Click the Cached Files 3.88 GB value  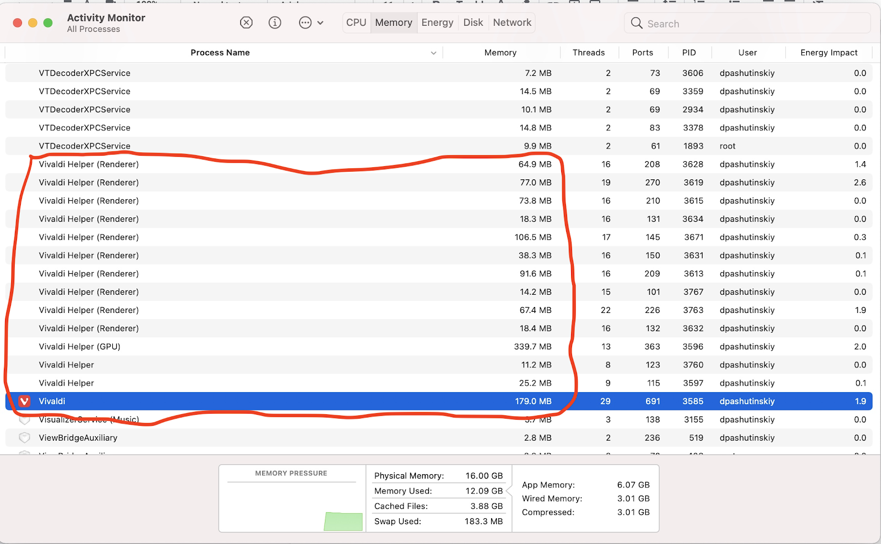(486, 506)
